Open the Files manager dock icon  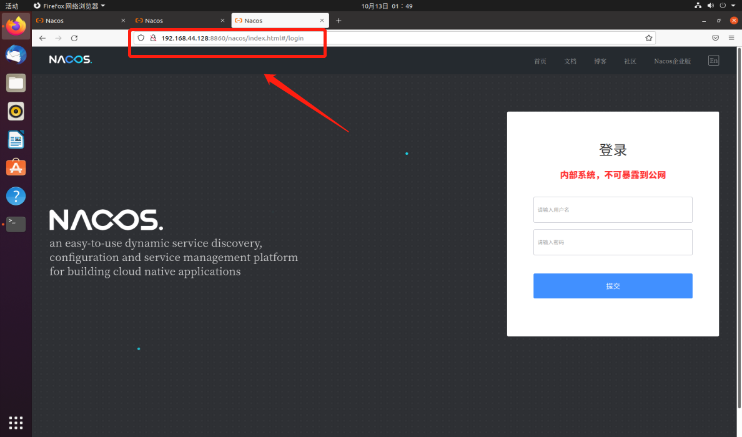[x=16, y=83]
